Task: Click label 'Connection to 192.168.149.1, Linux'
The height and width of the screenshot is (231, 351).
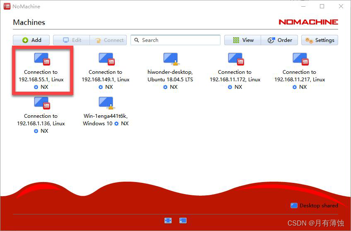Action: [x=105, y=76]
